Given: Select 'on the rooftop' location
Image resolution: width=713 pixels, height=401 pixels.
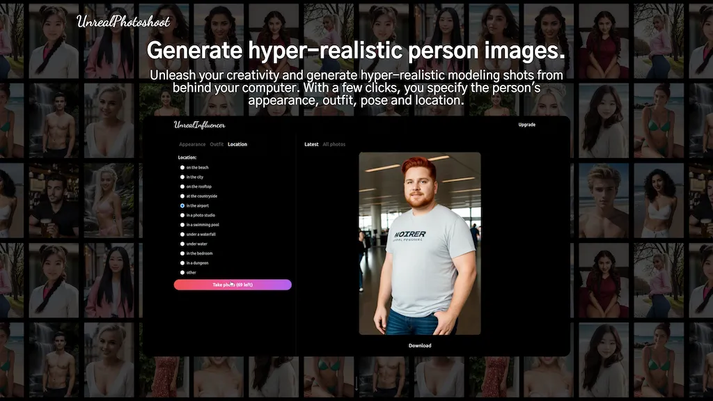Looking at the screenshot, I should [x=182, y=187].
